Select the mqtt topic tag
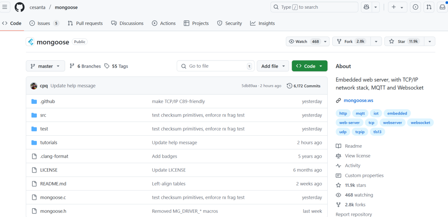 [x=360, y=114]
